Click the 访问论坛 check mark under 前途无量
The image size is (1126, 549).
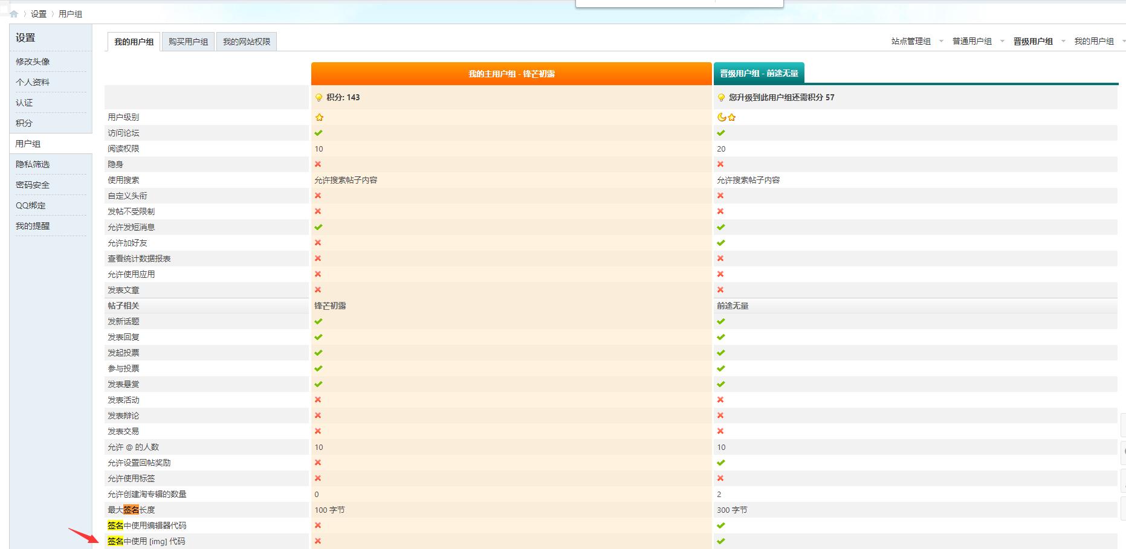(x=721, y=133)
